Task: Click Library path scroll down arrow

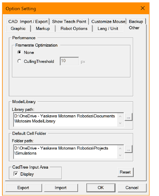Action: tap(120, 123)
